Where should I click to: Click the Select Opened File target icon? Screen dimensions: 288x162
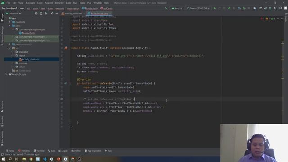36,13
